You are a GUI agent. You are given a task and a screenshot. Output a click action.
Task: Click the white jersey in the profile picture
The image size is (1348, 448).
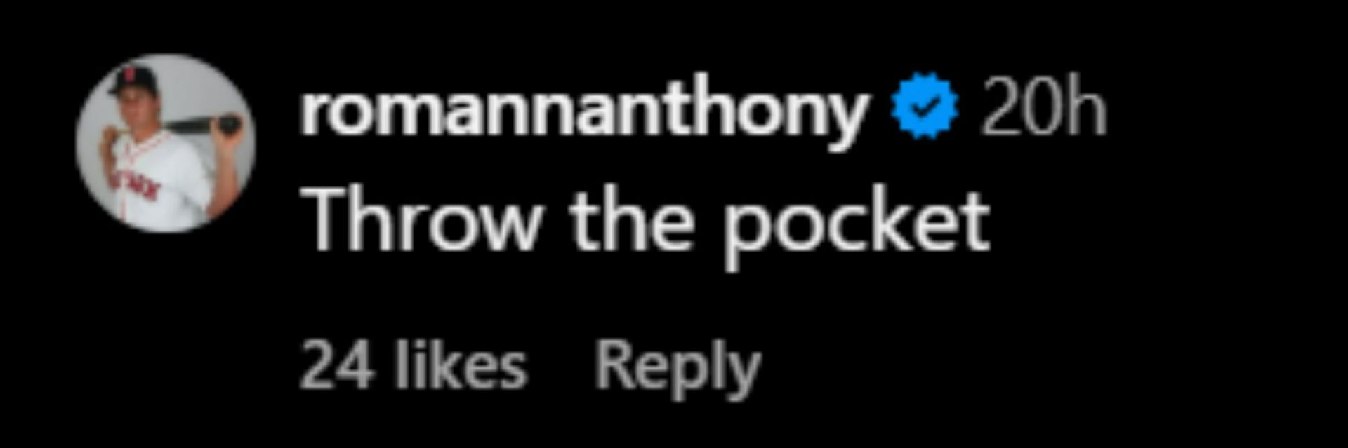pos(161,182)
